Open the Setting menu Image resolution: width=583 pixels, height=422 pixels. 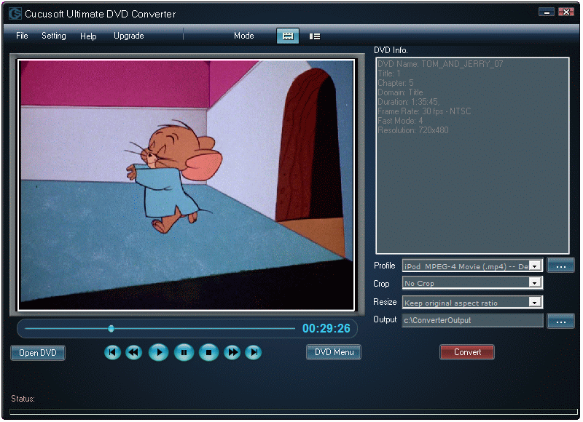pyautogui.click(x=53, y=36)
